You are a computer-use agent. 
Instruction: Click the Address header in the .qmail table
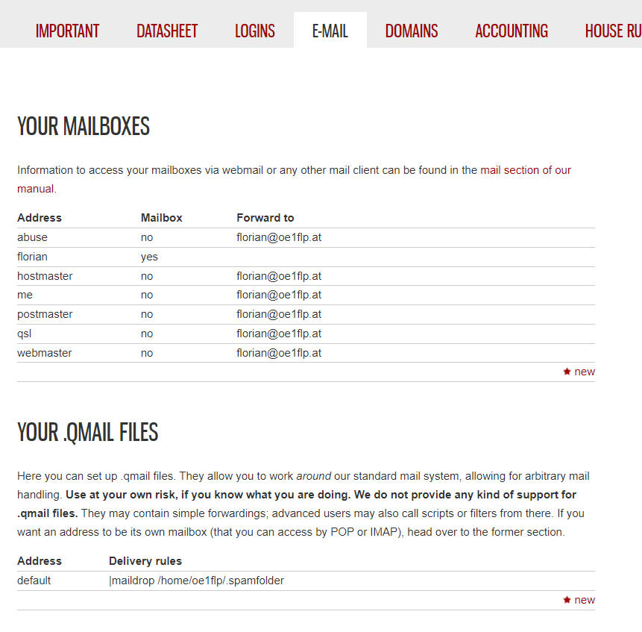pyautogui.click(x=40, y=561)
